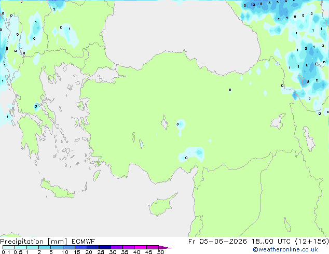Select the 40–45 mm bright pink legend box

[141, 247]
